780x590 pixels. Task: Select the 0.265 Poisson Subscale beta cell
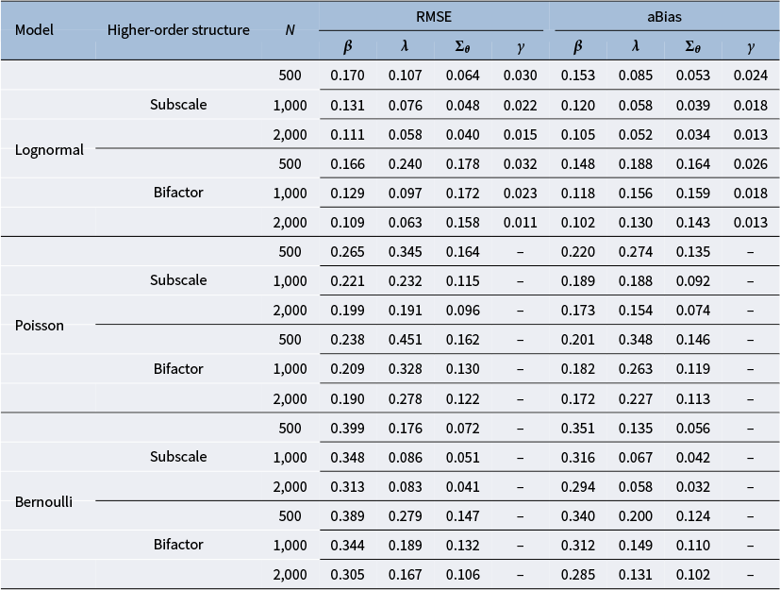click(x=347, y=251)
